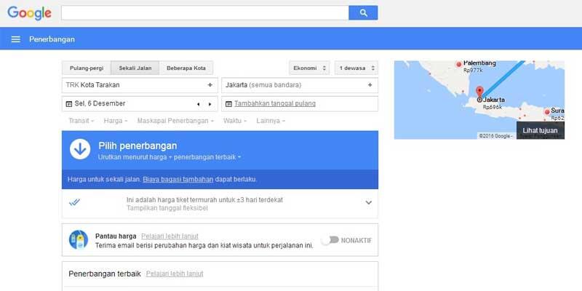Click the Rp696k Jakarta price label

(493, 107)
